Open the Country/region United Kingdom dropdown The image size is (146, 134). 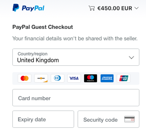(x=76, y=57)
